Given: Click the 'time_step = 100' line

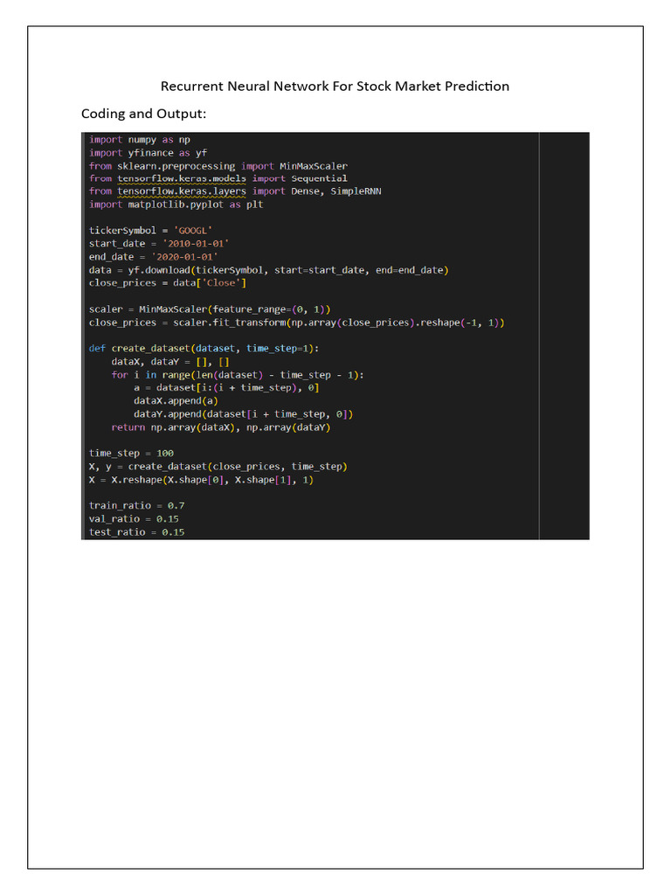Looking at the screenshot, I should (x=131, y=454).
